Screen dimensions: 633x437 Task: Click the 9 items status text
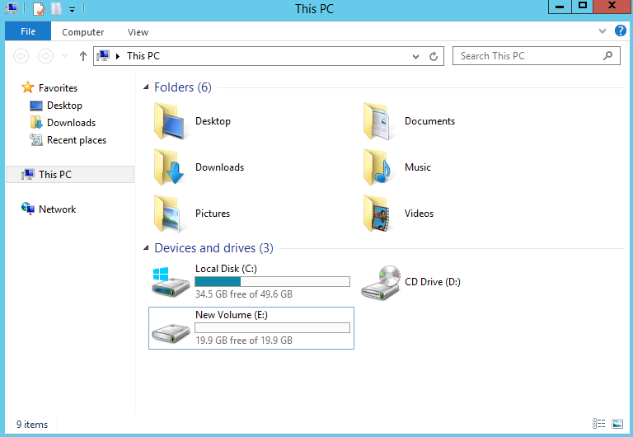[32, 425]
